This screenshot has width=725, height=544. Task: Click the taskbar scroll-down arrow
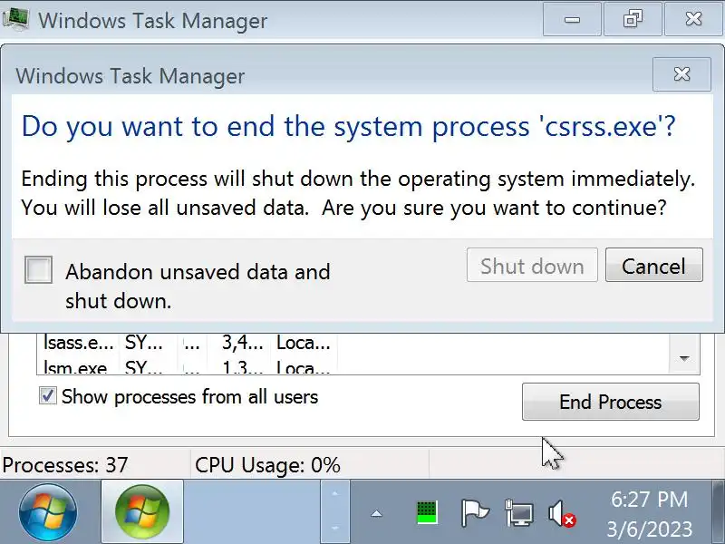point(334,527)
